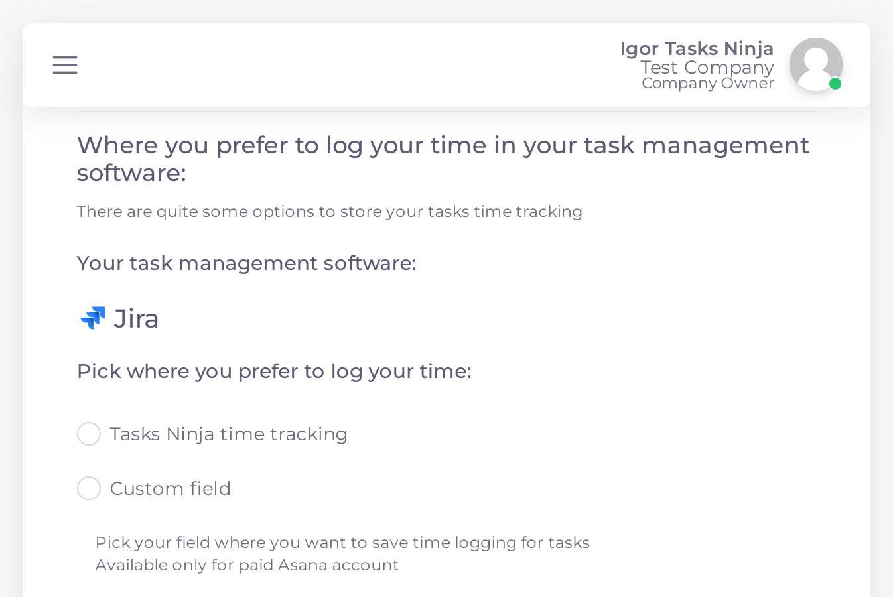893x597 pixels.
Task: Click the "Tasks Ninja time tracking" label text
Action: point(228,434)
